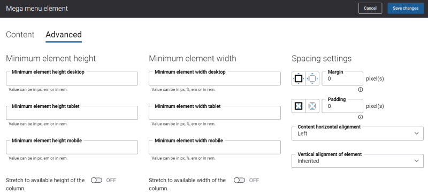Click the Cancel button
The image size is (428, 195).
(x=370, y=8)
